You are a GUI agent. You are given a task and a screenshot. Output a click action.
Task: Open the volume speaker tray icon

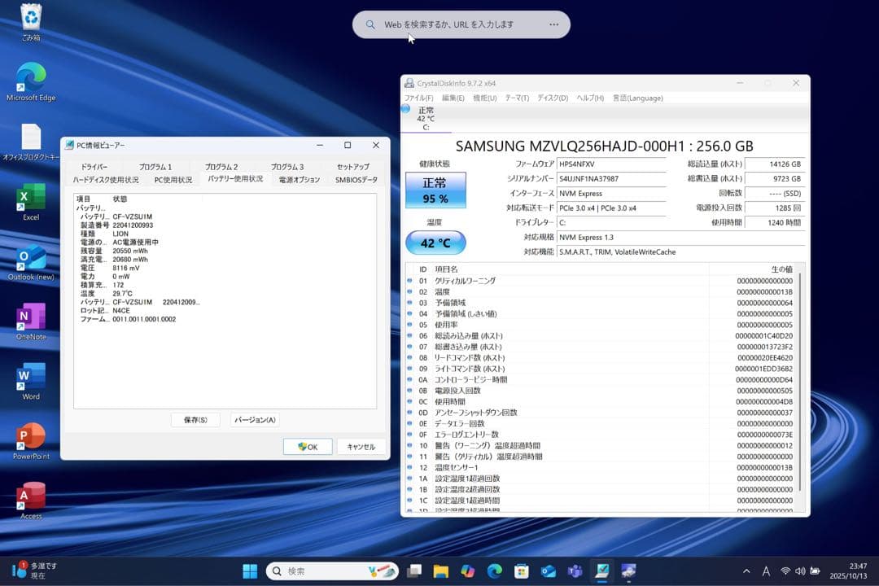click(x=800, y=571)
